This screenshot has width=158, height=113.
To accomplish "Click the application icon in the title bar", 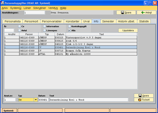I will click(3, 3).
